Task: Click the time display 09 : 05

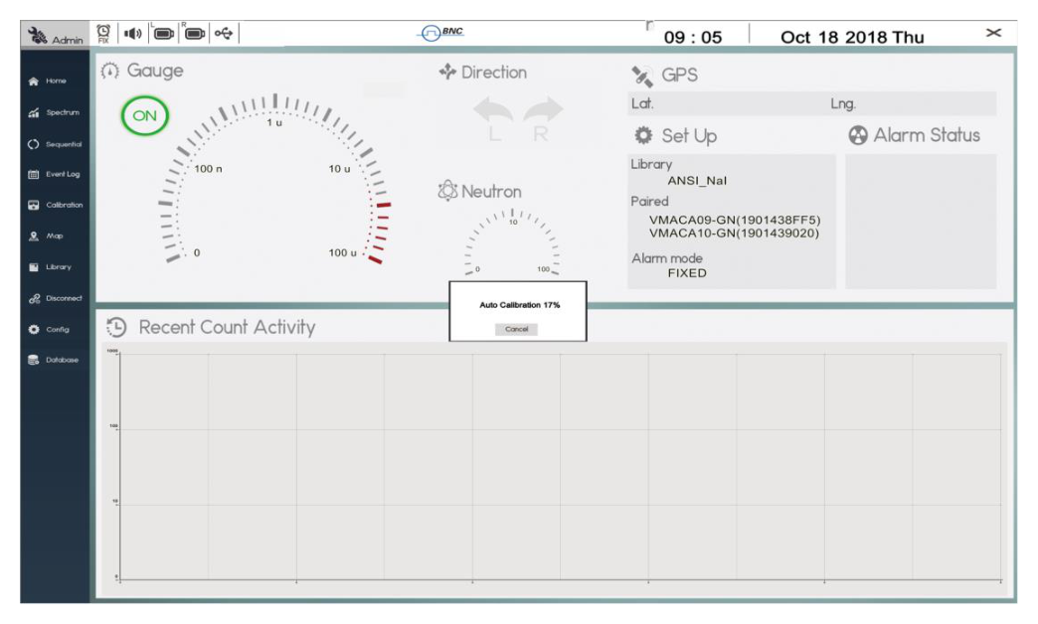Action: point(692,37)
